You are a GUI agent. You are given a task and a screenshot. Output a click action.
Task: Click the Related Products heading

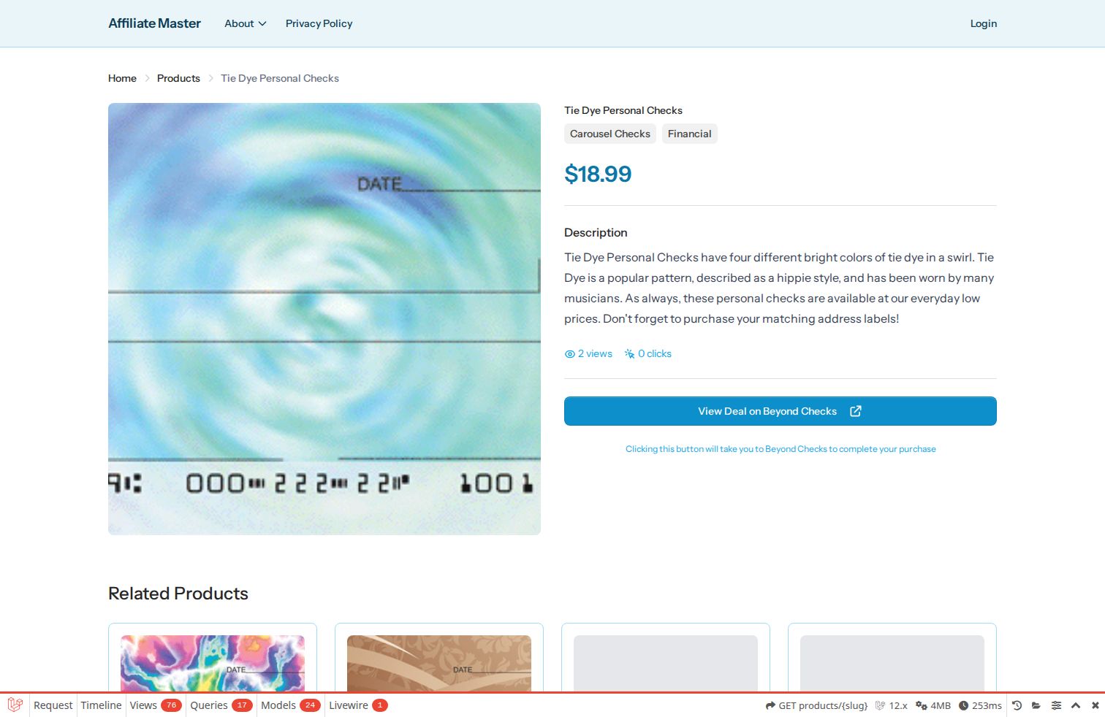(178, 594)
